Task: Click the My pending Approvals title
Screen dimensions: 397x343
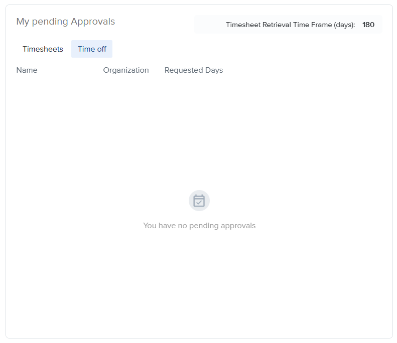Action: click(65, 22)
